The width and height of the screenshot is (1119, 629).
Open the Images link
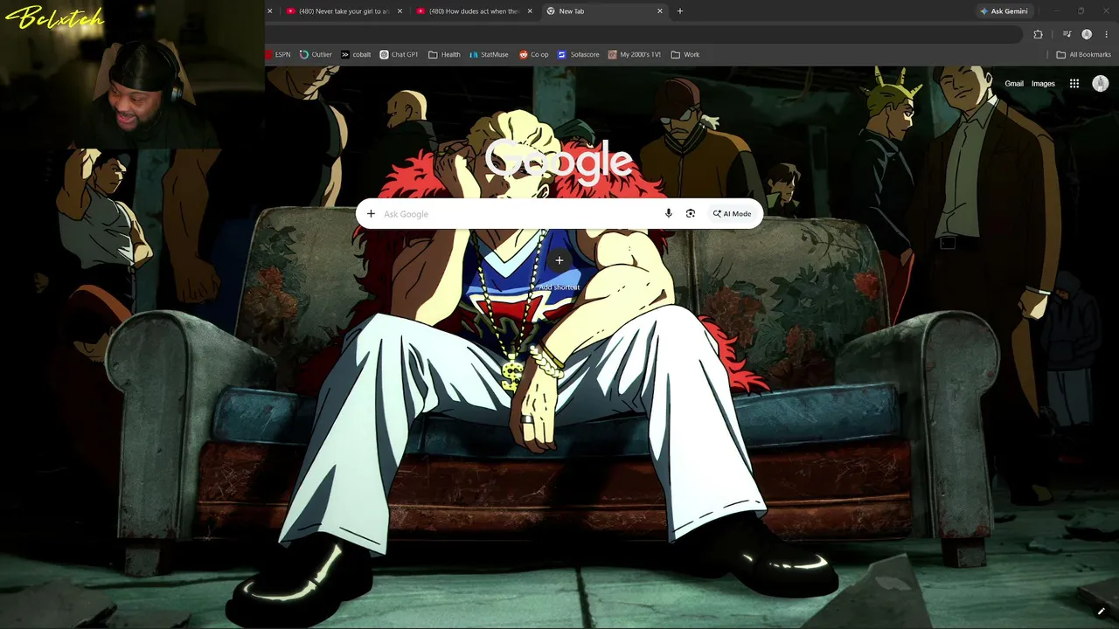click(1043, 84)
